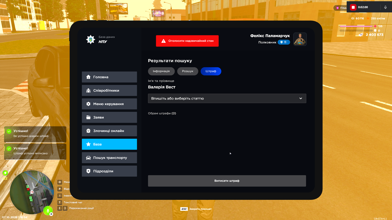The image size is (392, 220).
Task: Click the Оголосити надзвичайний стан button
Action: pos(187,41)
